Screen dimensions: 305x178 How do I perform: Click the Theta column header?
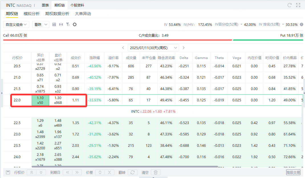pyautogui.click(x=219, y=58)
